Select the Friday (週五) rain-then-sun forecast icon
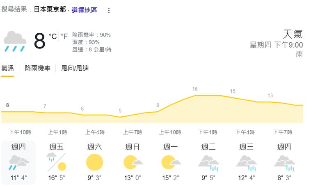Screen dimensions: 320x187 56,162
